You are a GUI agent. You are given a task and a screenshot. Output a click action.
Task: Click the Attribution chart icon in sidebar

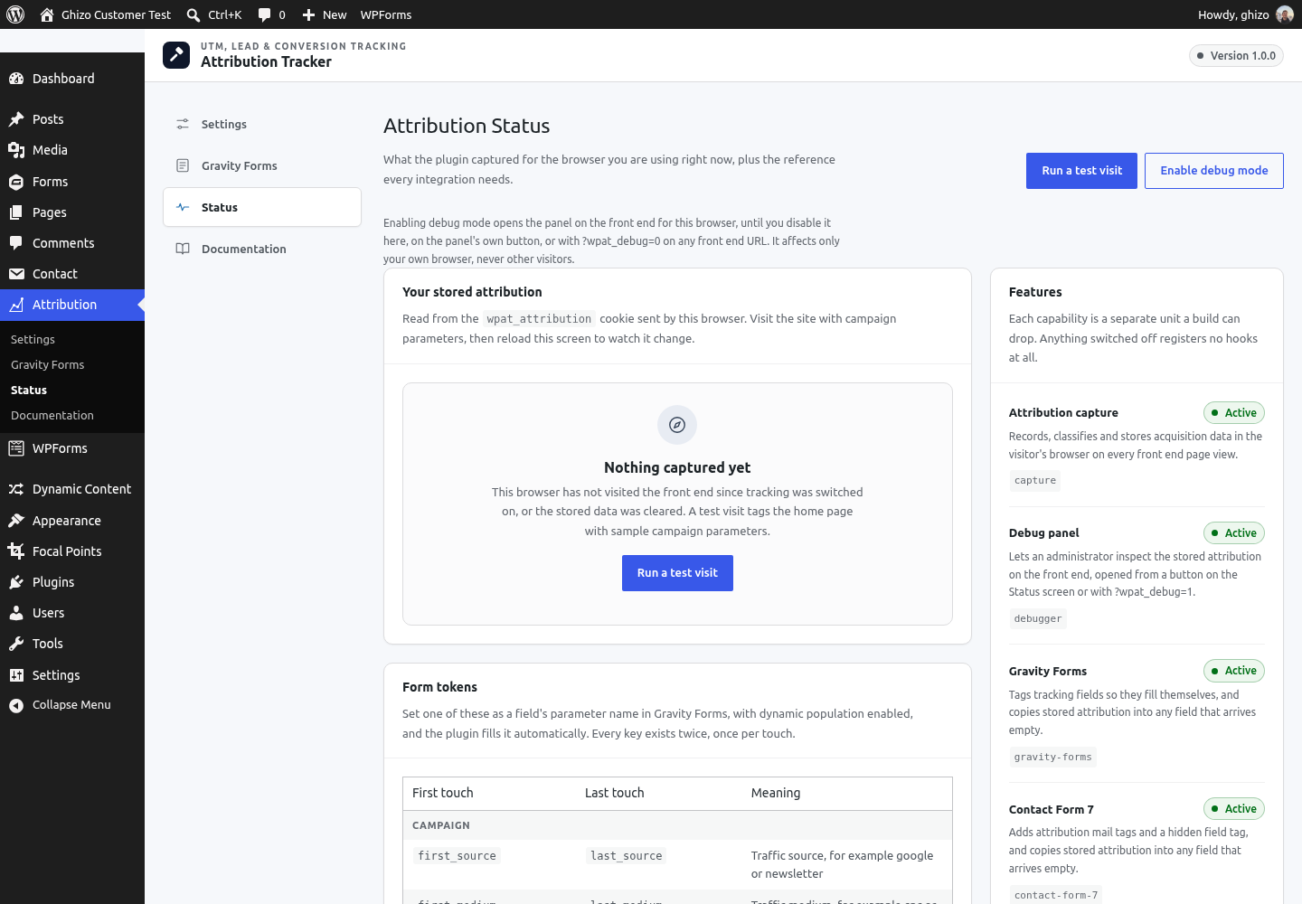[16, 305]
